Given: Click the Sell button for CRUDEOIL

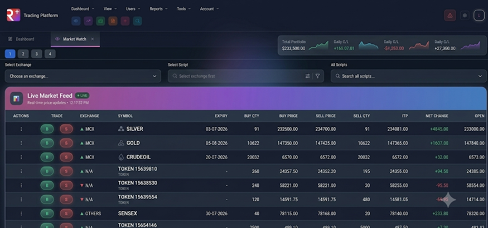Looking at the screenshot, I should click(x=66, y=157).
